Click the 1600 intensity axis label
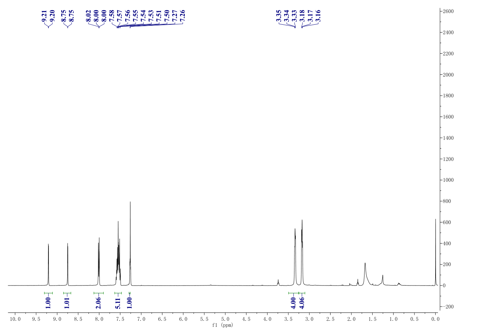 click(x=448, y=117)
